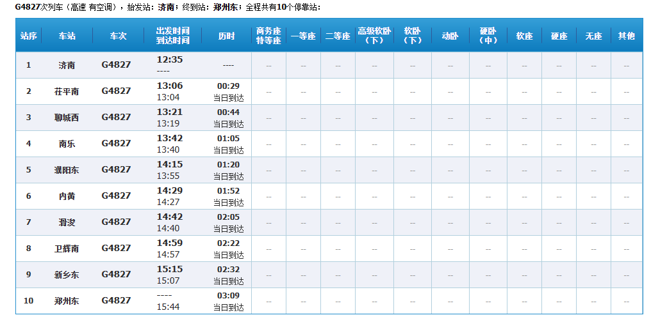Open the 濮阳东 station entry

click(x=67, y=170)
